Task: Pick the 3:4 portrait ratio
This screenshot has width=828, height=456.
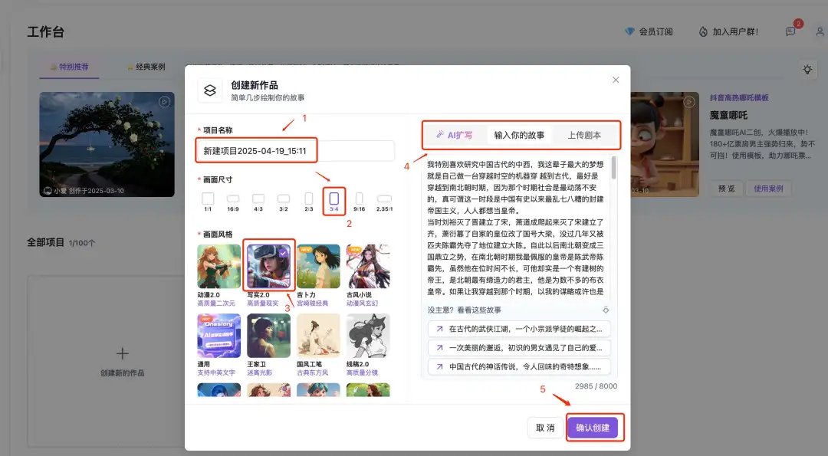Action: pyautogui.click(x=333, y=198)
